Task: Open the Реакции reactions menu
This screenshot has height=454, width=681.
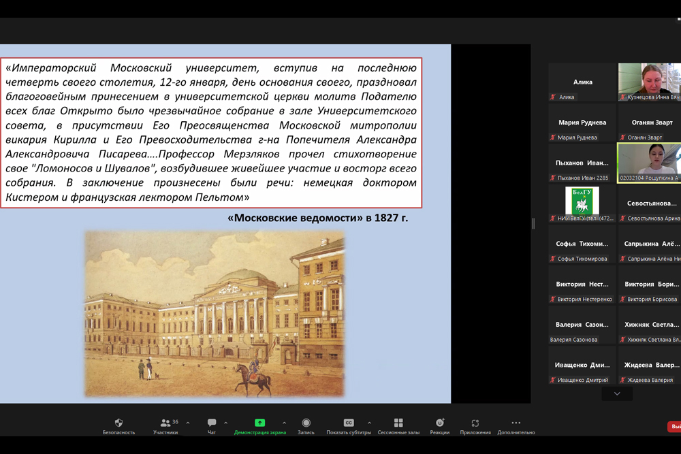Action: [439, 423]
